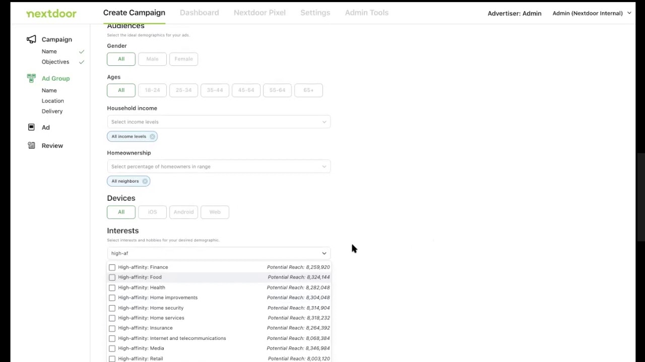Viewport: 645px width, 362px height.
Task: Select Male gender option
Action: tap(152, 59)
